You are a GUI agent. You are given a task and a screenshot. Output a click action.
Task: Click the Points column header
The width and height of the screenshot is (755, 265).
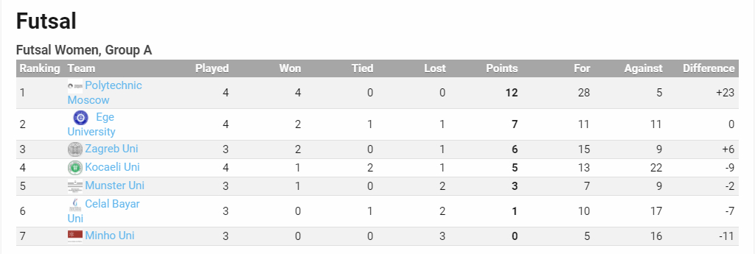501,68
